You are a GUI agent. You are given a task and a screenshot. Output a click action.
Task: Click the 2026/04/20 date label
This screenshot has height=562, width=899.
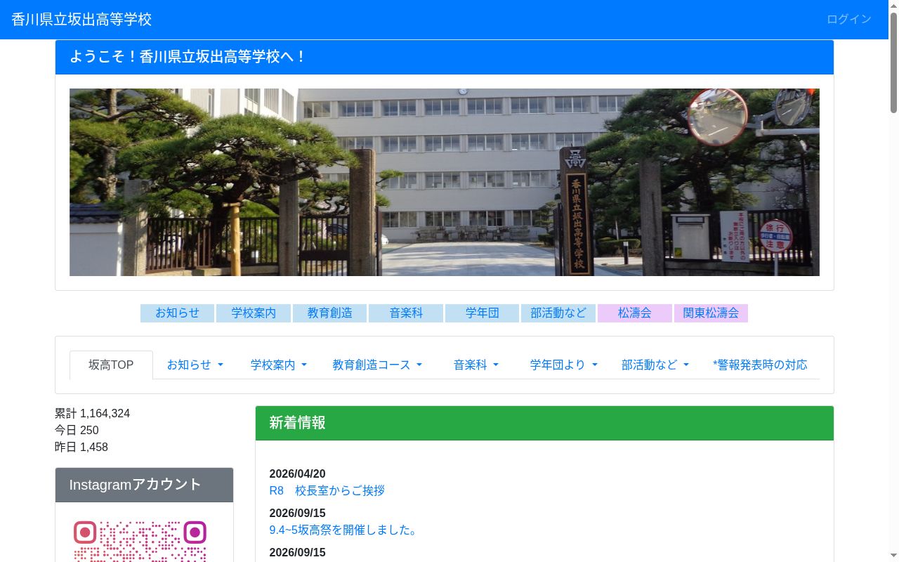pyautogui.click(x=298, y=474)
